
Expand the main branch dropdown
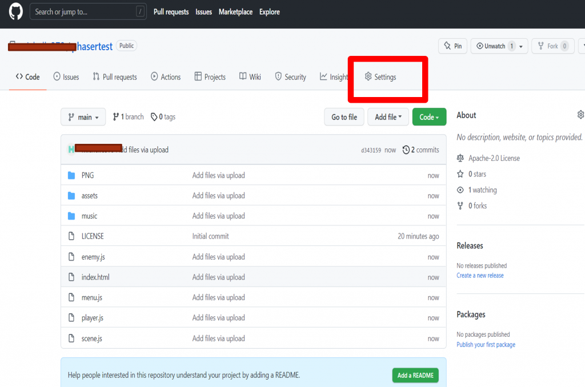83,117
